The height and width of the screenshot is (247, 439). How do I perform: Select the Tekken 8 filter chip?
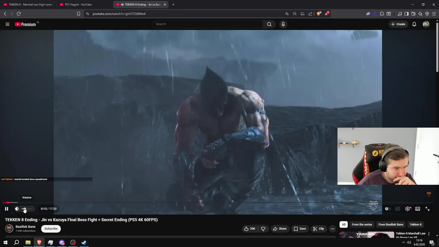point(416,224)
